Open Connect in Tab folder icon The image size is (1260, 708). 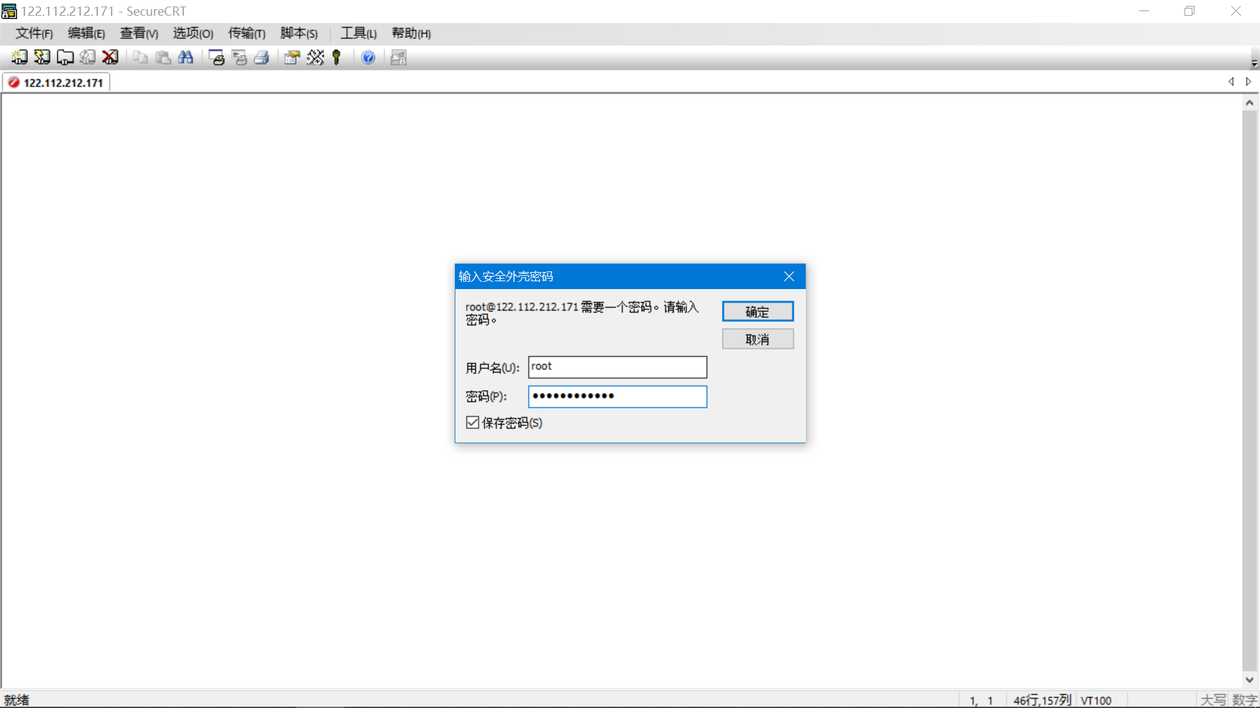65,58
